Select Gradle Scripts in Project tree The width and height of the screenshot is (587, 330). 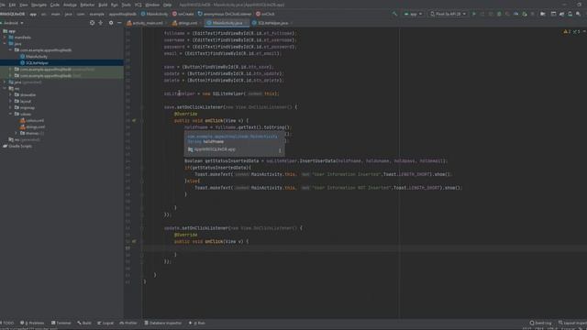(20, 146)
